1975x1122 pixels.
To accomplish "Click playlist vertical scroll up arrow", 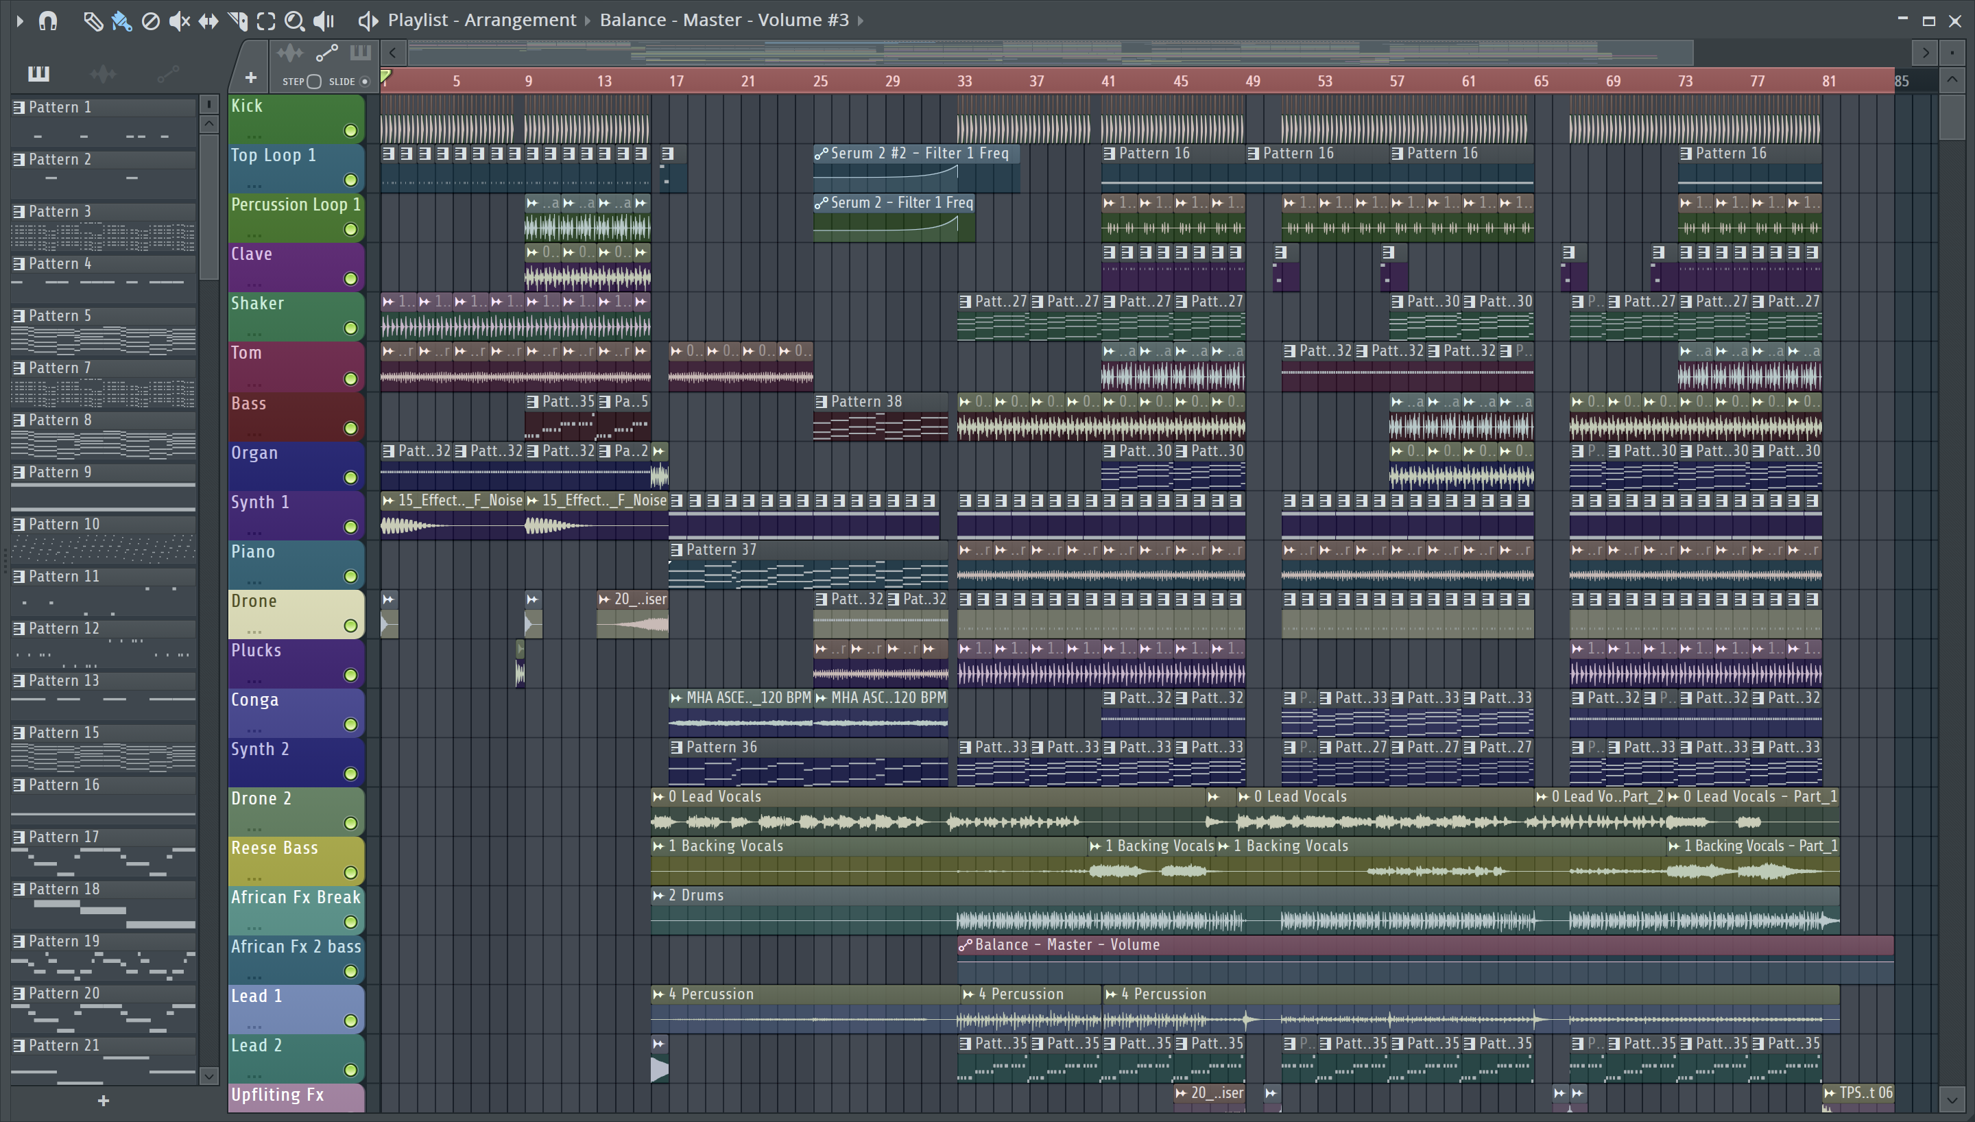I will pos(1952,80).
